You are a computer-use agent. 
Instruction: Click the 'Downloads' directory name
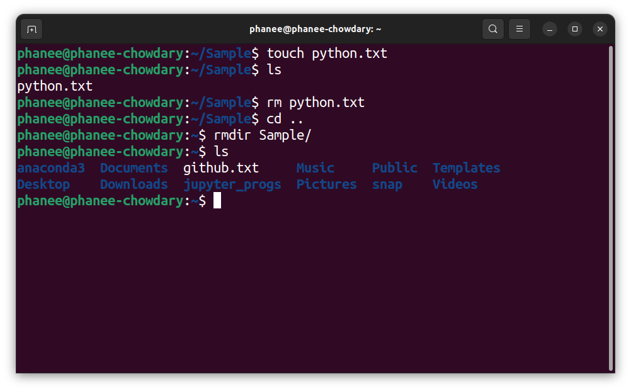[x=134, y=184]
